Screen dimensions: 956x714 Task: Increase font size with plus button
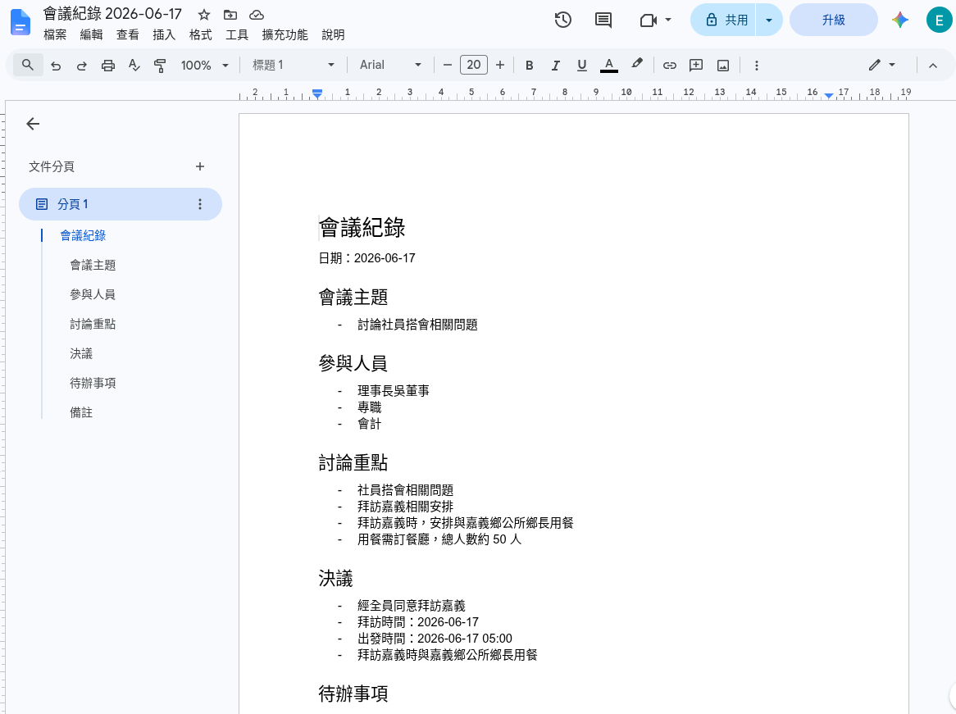click(x=500, y=65)
